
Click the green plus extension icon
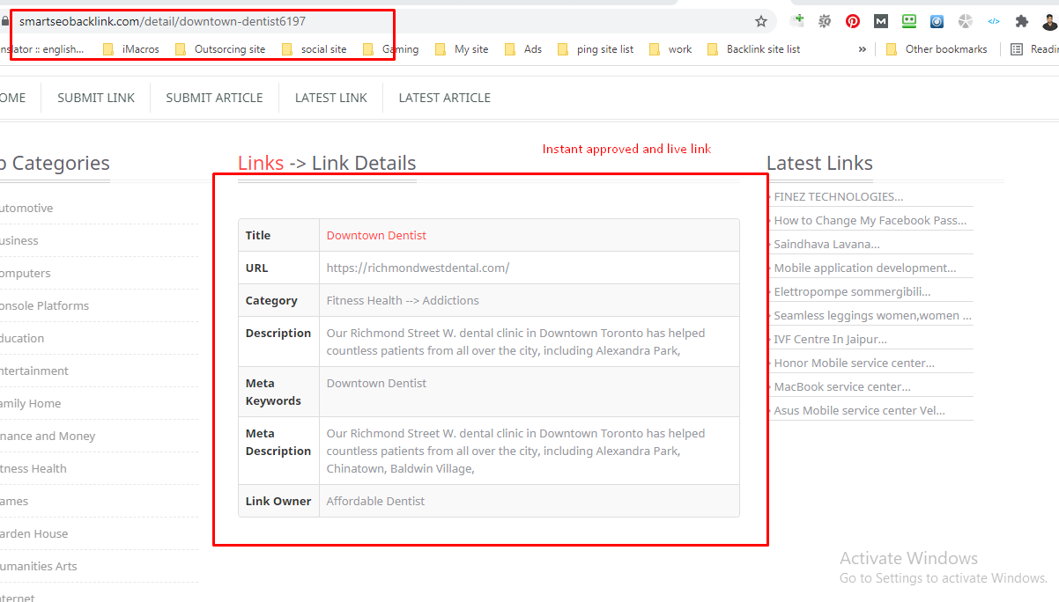pyautogui.click(x=797, y=20)
